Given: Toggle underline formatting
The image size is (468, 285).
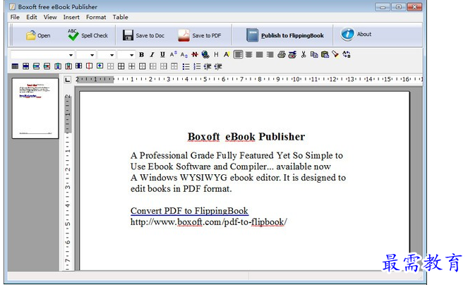Looking at the screenshot, I should pyautogui.click(x=162, y=54).
